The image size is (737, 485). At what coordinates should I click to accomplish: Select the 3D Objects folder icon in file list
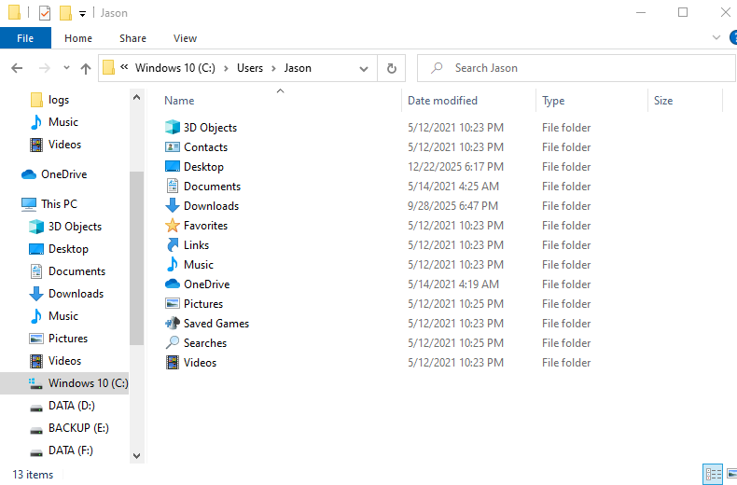point(173,128)
